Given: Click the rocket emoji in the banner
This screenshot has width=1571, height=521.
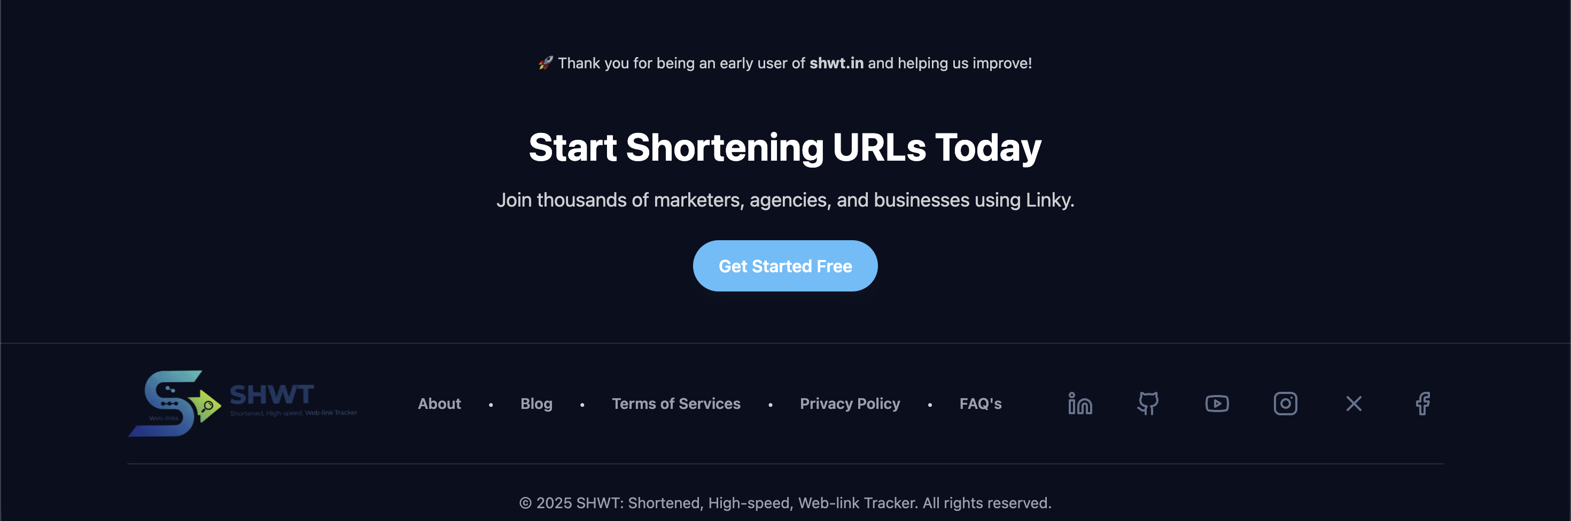Looking at the screenshot, I should [x=545, y=62].
